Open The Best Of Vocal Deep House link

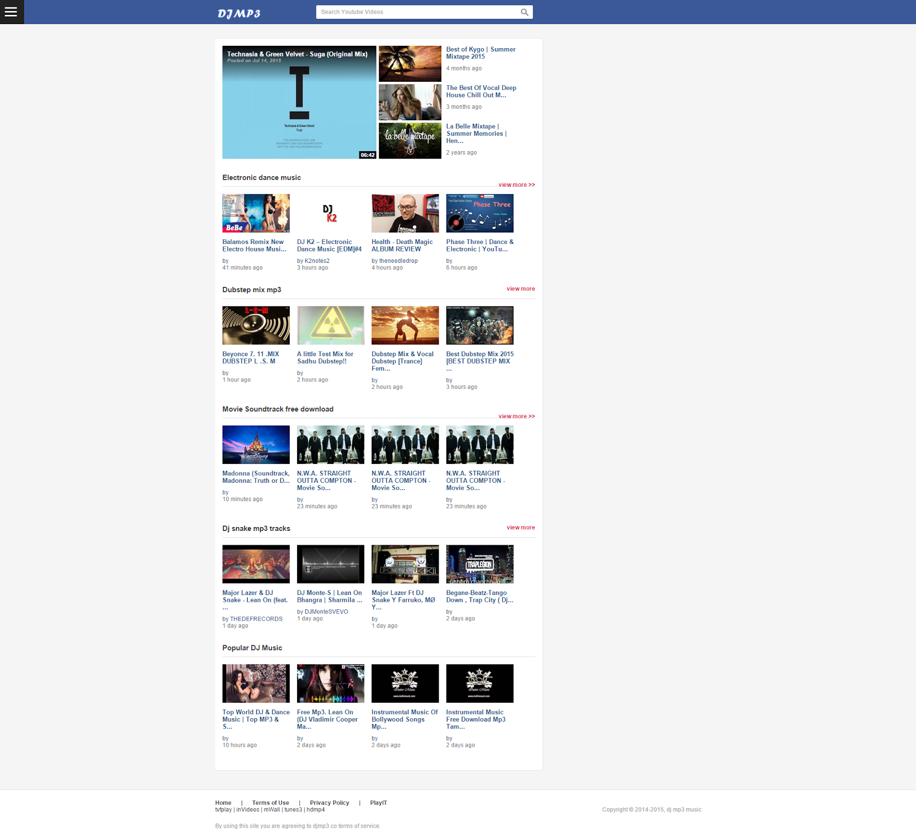[481, 91]
